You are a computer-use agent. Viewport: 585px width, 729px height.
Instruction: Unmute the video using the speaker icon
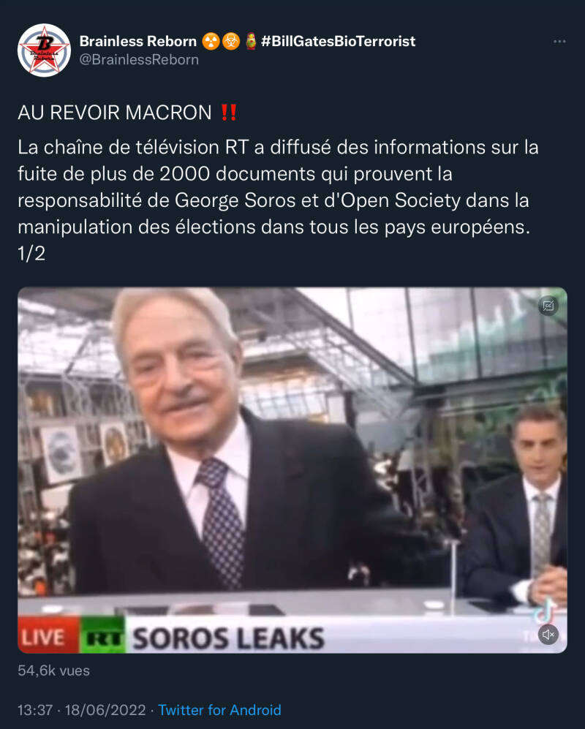(548, 635)
